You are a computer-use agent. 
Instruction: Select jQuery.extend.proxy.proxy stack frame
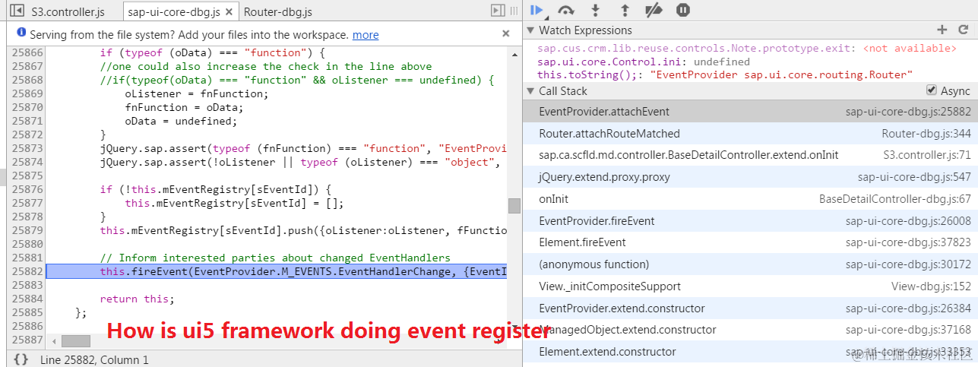(750, 177)
